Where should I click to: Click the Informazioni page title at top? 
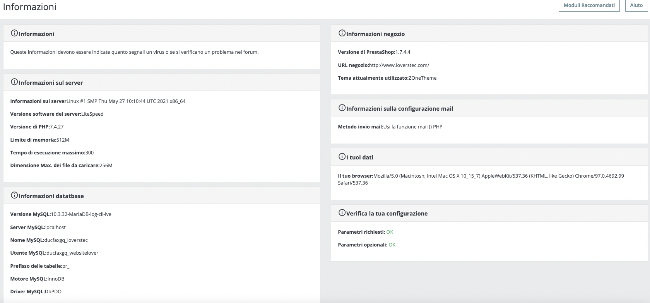click(x=30, y=7)
